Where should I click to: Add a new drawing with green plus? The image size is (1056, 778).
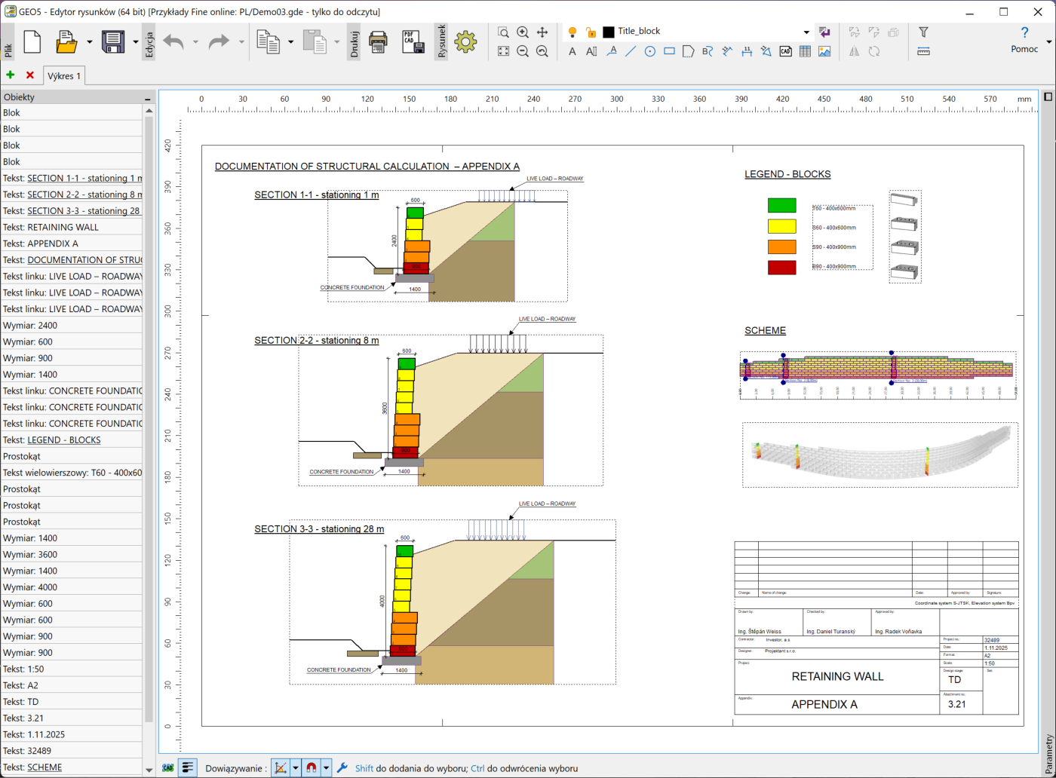tap(11, 75)
